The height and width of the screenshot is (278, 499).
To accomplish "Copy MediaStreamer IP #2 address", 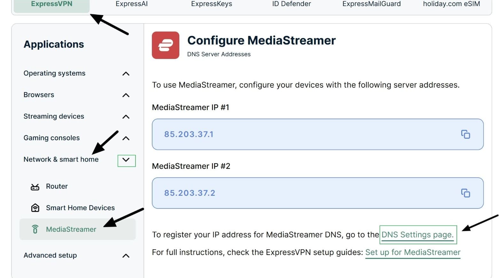I will click(465, 193).
